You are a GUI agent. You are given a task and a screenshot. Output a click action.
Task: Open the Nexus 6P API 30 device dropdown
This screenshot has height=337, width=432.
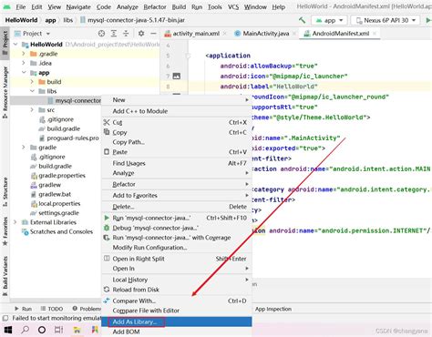pos(386,20)
